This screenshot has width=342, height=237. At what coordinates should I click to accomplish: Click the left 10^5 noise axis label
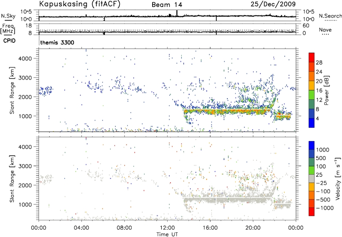(27, 12)
